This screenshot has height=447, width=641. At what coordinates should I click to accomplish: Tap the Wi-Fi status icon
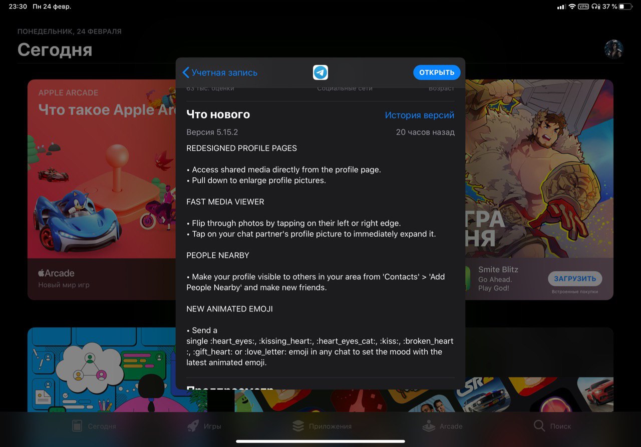pyautogui.click(x=572, y=7)
